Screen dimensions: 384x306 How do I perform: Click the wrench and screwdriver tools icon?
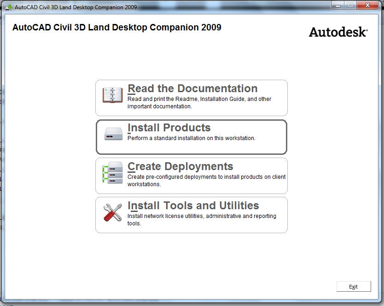(x=113, y=212)
